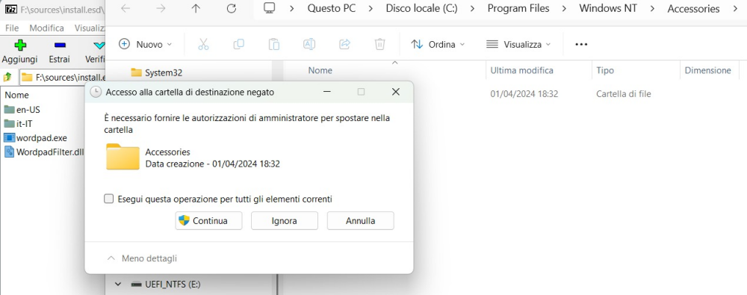The height and width of the screenshot is (295, 747).
Task: Refresh the Explorer folder view
Action: (x=232, y=8)
